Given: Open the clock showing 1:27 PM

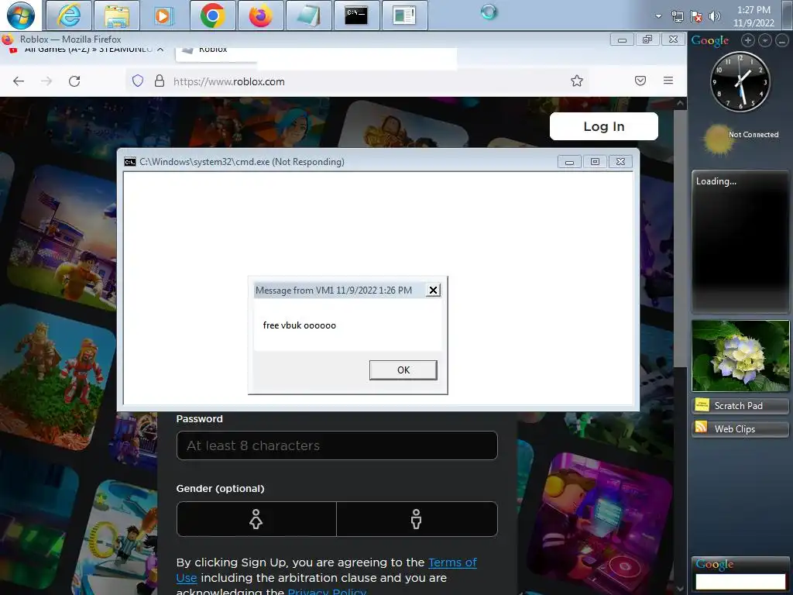Looking at the screenshot, I should (754, 16).
